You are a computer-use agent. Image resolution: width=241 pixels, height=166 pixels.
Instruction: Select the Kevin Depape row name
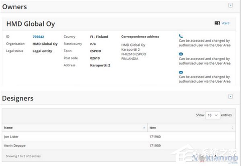pyautogui.click(x=15, y=146)
